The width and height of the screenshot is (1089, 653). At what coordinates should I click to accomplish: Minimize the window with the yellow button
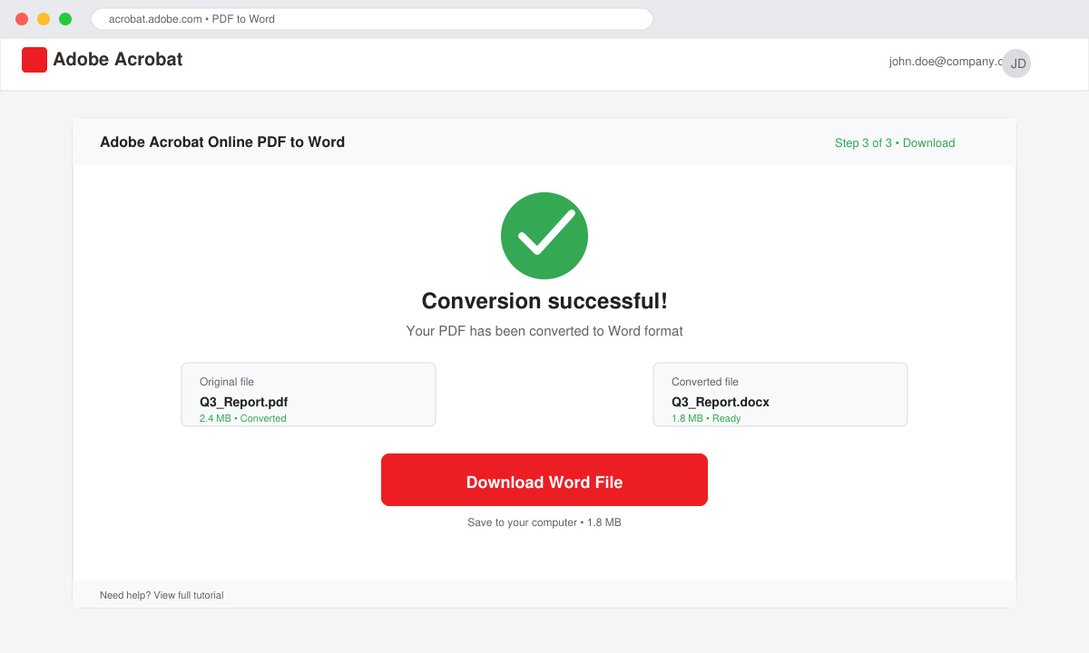(44, 19)
